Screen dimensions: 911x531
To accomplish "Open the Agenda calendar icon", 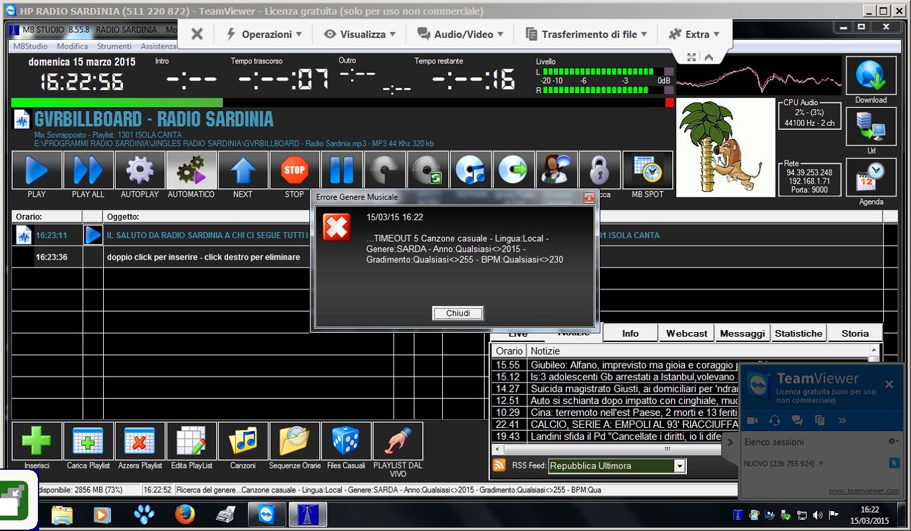I will point(870,177).
